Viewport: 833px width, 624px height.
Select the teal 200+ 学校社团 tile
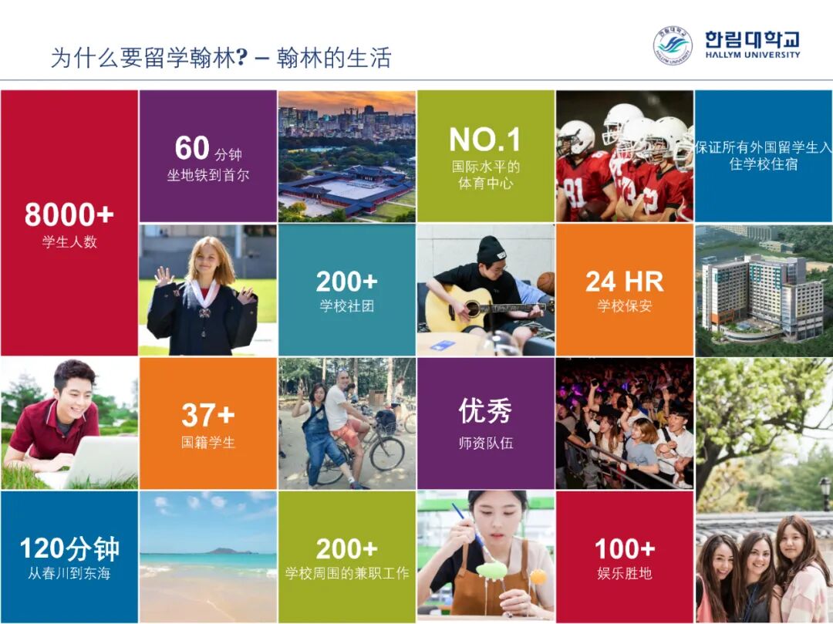click(x=347, y=290)
